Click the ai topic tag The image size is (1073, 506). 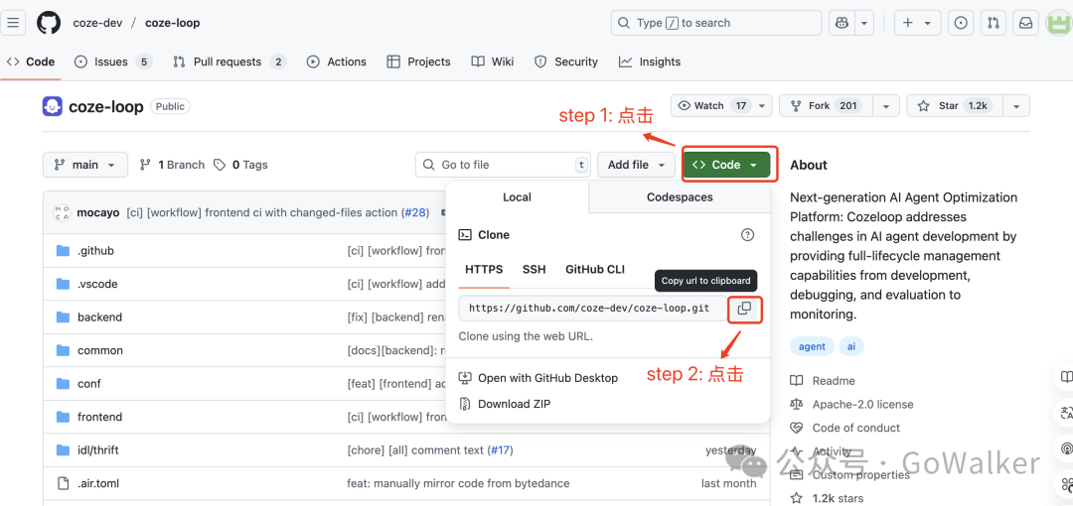(x=851, y=346)
